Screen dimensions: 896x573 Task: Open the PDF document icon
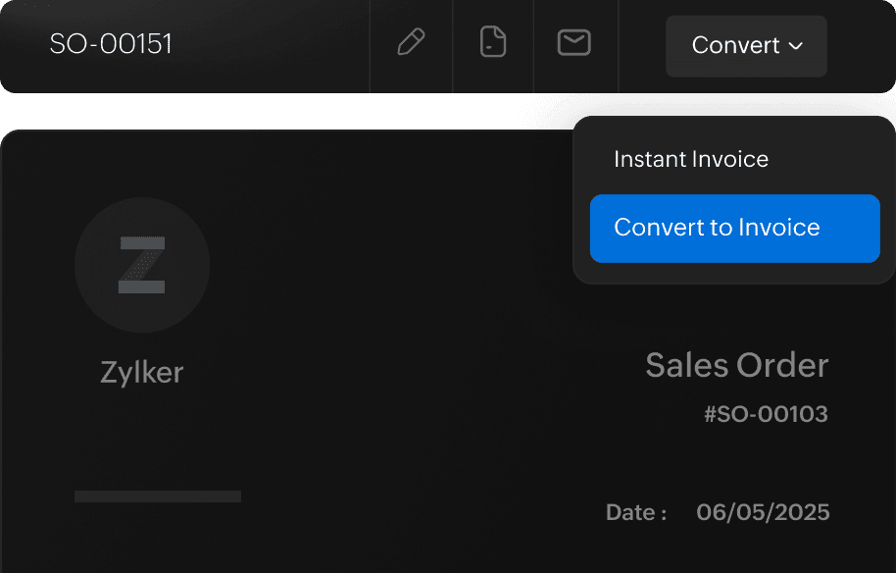click(x=493, y=43)
